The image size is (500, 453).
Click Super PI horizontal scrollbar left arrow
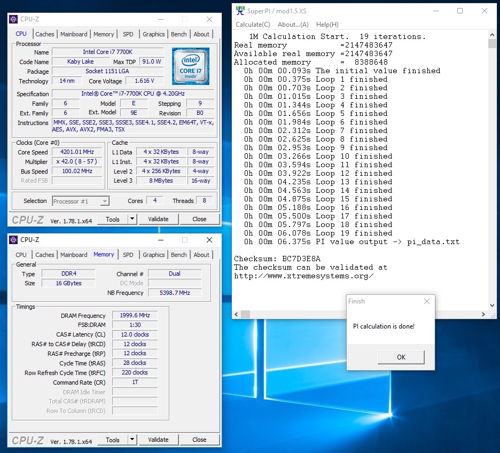236,314
